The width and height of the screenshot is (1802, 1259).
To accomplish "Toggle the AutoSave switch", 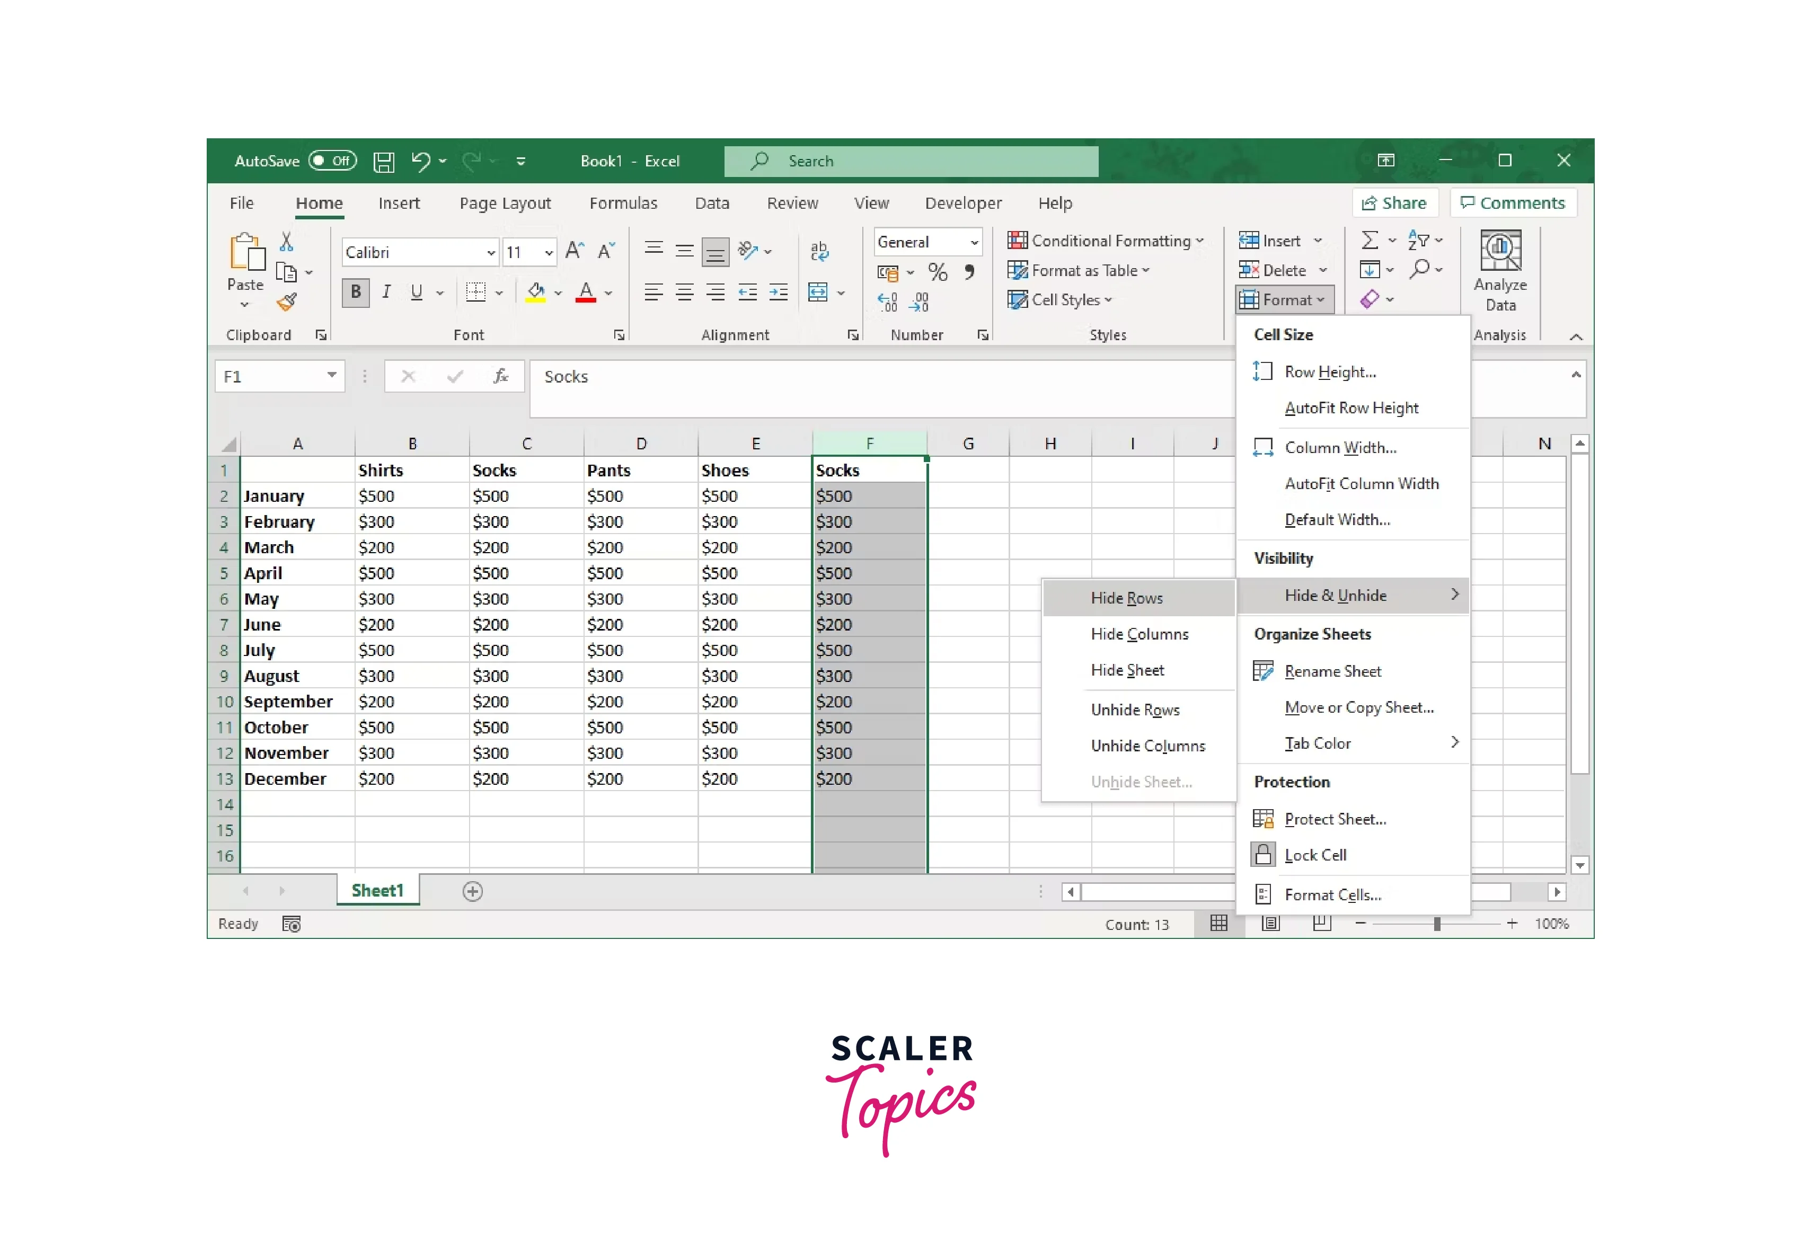I will (333, 161).
